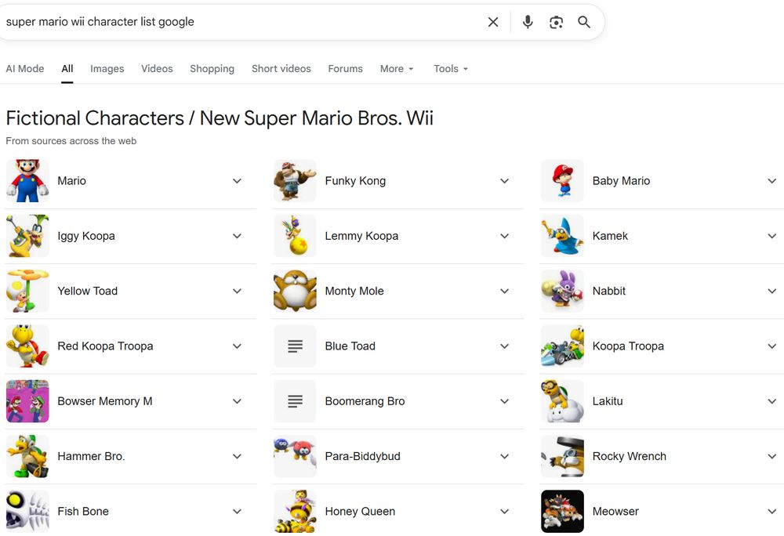Click the Kamek character name
Image resolution: width=784 pixels, height=536 pixels.
coord(610,236)
